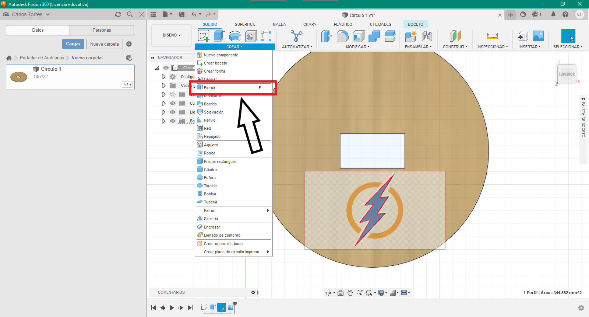Expand the 'Cu' folder in the browser

163,103
